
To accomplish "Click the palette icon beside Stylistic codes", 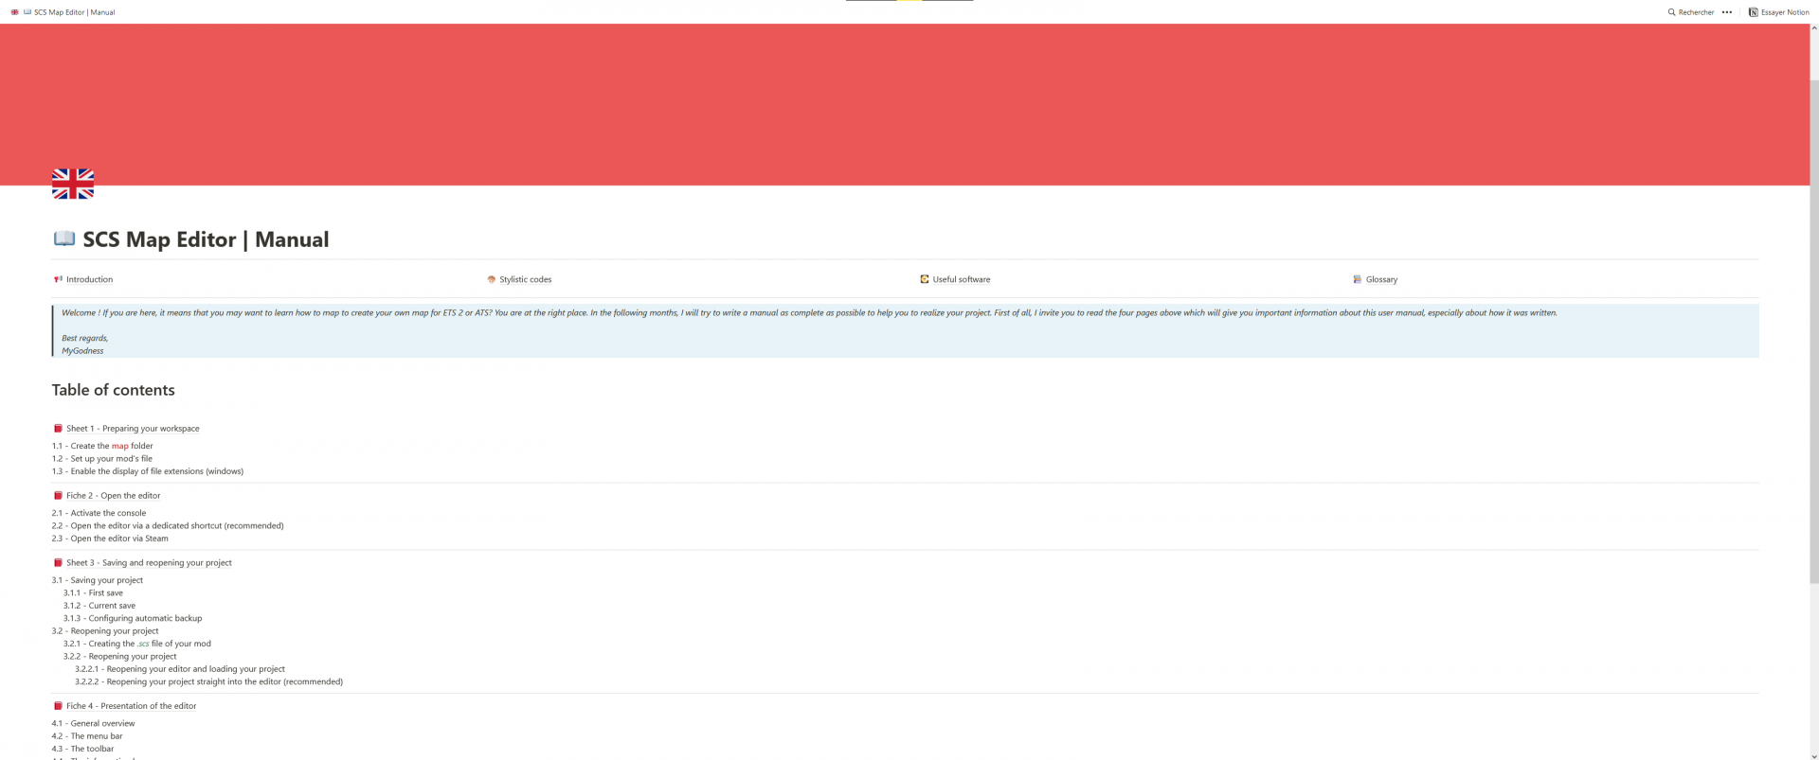I will click(491, 279).
